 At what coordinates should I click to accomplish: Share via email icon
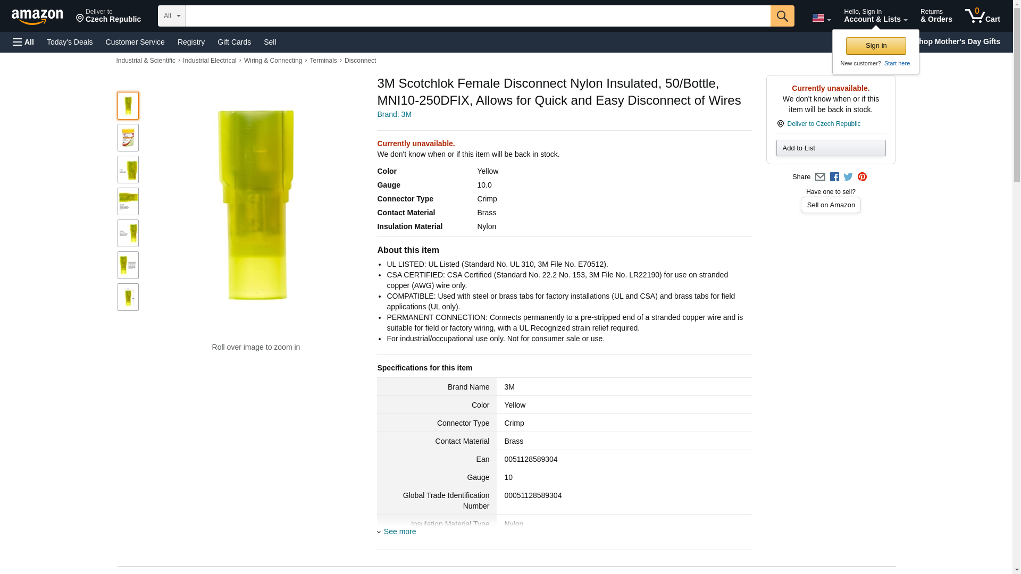820,177
